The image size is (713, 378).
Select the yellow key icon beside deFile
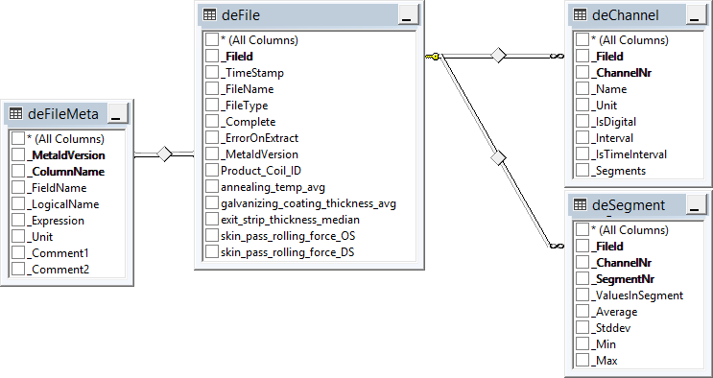[x=433, y=57]
